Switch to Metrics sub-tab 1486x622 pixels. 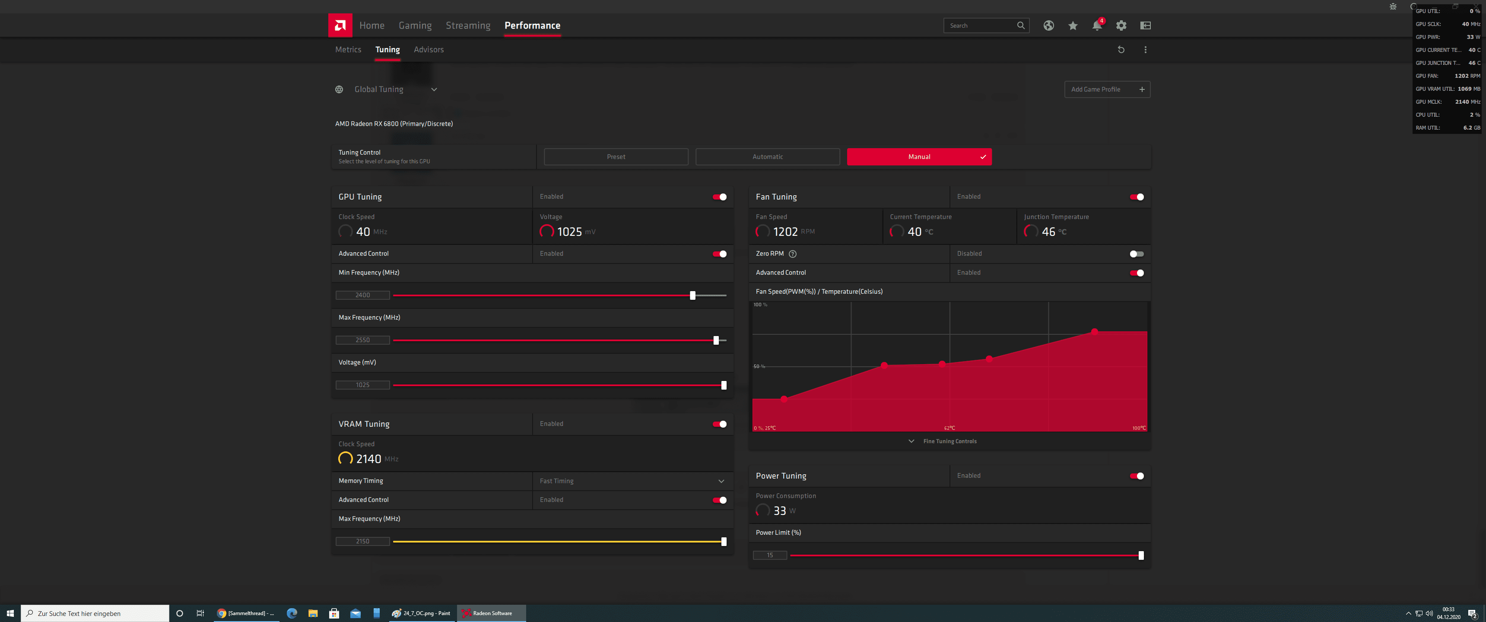(348, 50)
